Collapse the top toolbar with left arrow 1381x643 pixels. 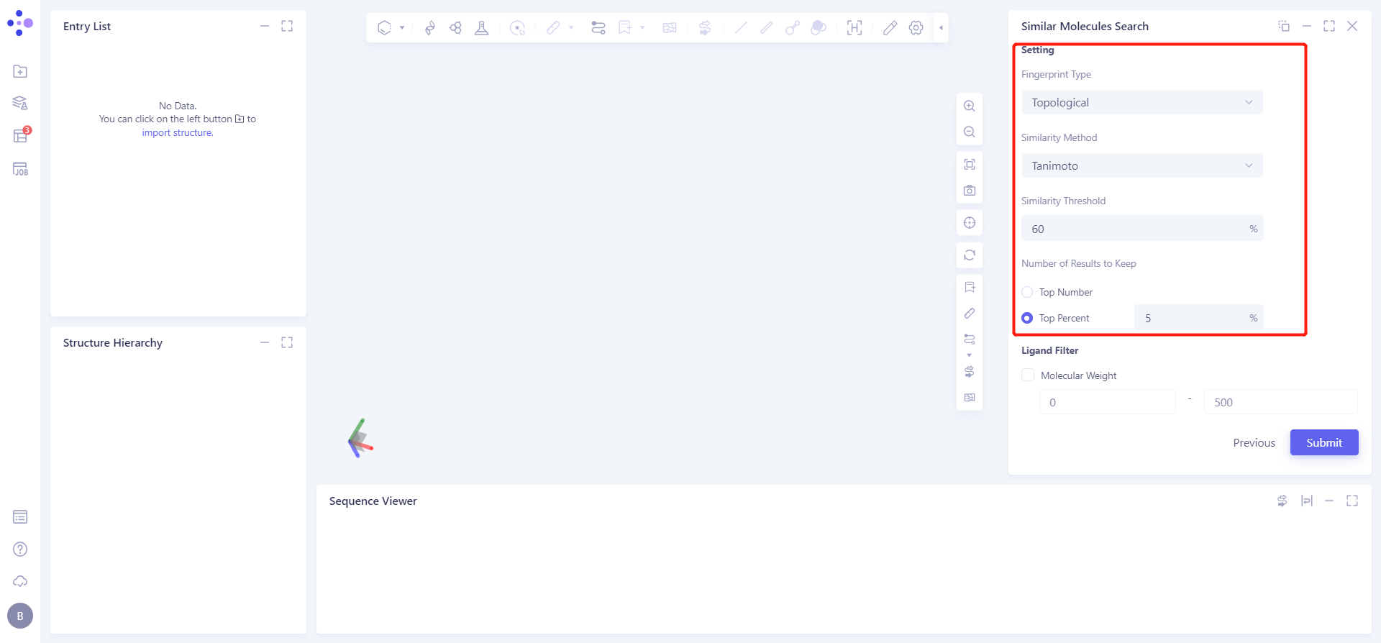941,27
